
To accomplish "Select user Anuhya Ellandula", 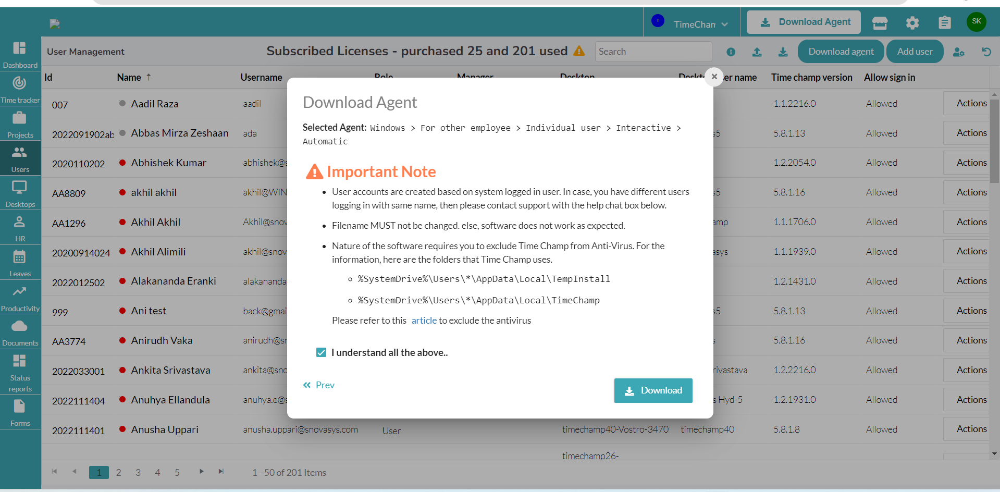I will [170, 400].
